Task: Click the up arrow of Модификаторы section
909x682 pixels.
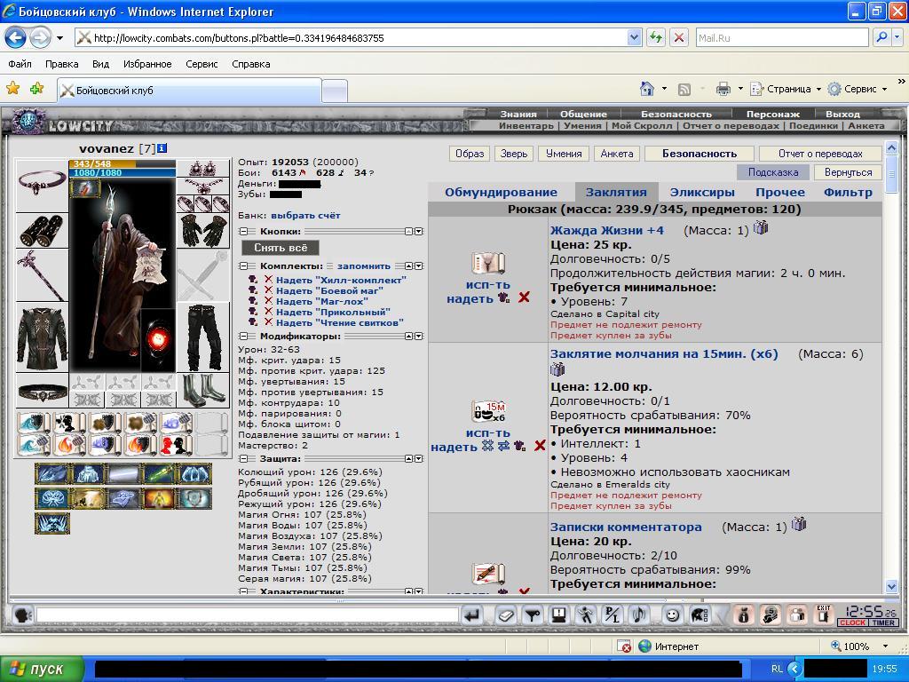Action: pyautogui.click(x=408, y=336)
